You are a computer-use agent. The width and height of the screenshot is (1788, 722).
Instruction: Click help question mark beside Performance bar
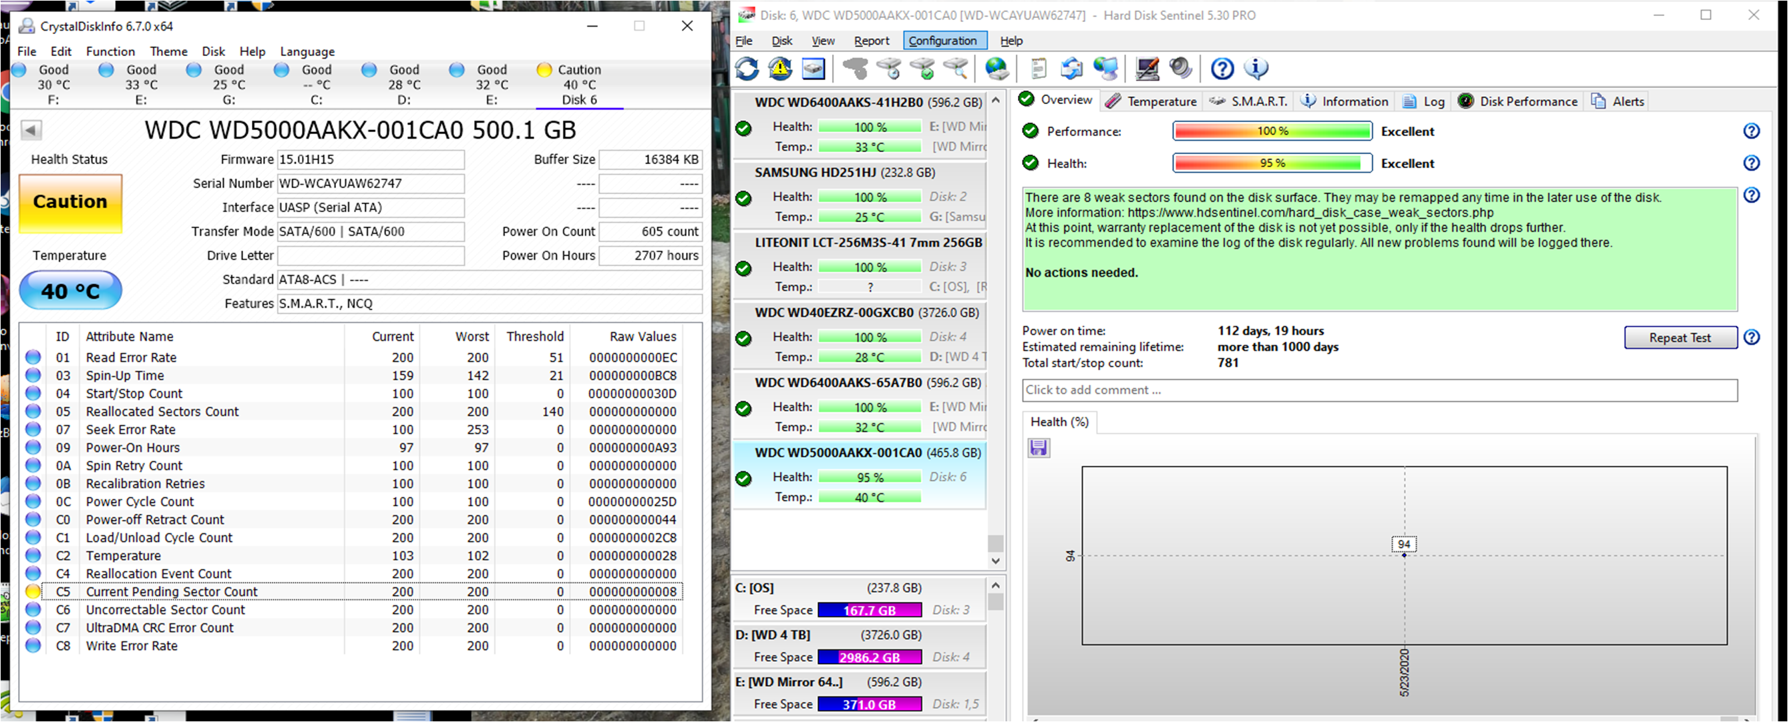tap(1751, 131)
